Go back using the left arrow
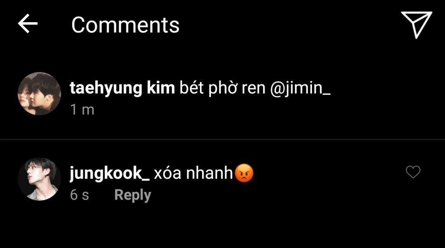Image resolution: width=445 pixels, height=248 pixels. [x=28, y=24]
